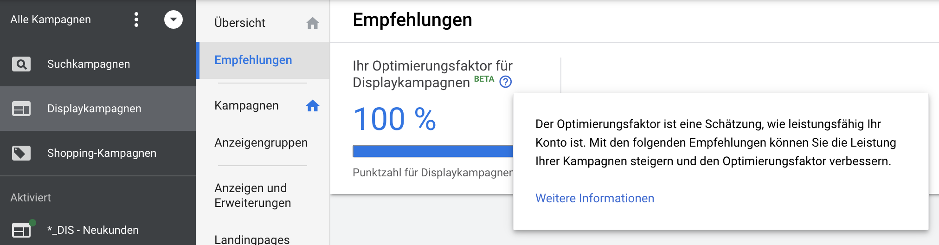Open the *_DIS - Neukunden campaign
Image resolution: width=939 pixels, height=245 pixels.
93,230
